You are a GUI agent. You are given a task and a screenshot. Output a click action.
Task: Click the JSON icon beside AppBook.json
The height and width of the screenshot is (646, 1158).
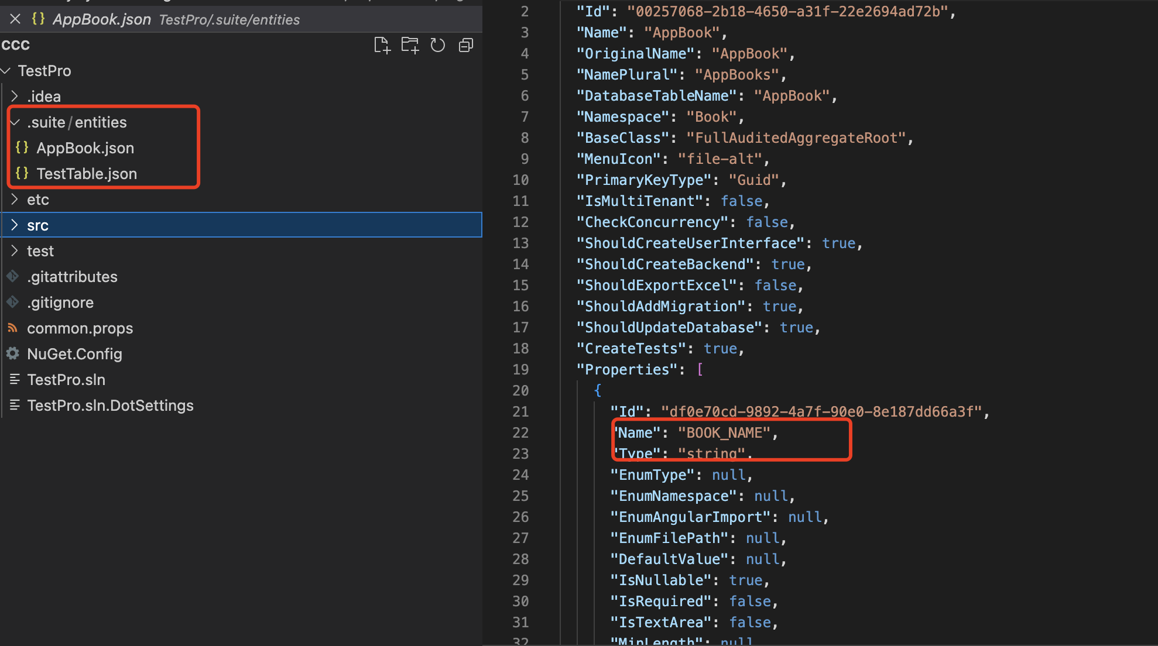pyautogui.click(x=22, y=147)
